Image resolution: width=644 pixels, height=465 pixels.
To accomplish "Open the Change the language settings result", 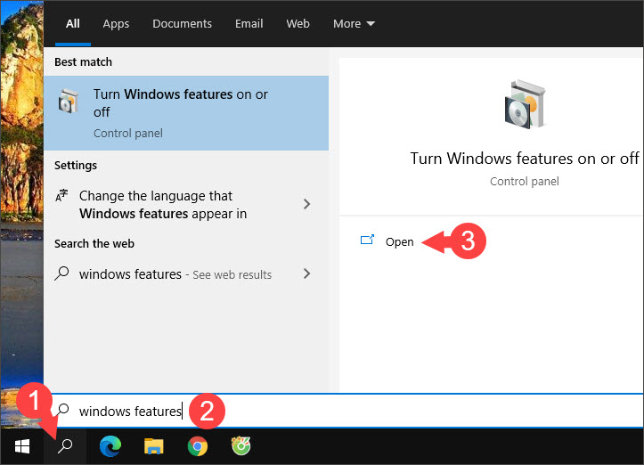I will tap(186, 205).
